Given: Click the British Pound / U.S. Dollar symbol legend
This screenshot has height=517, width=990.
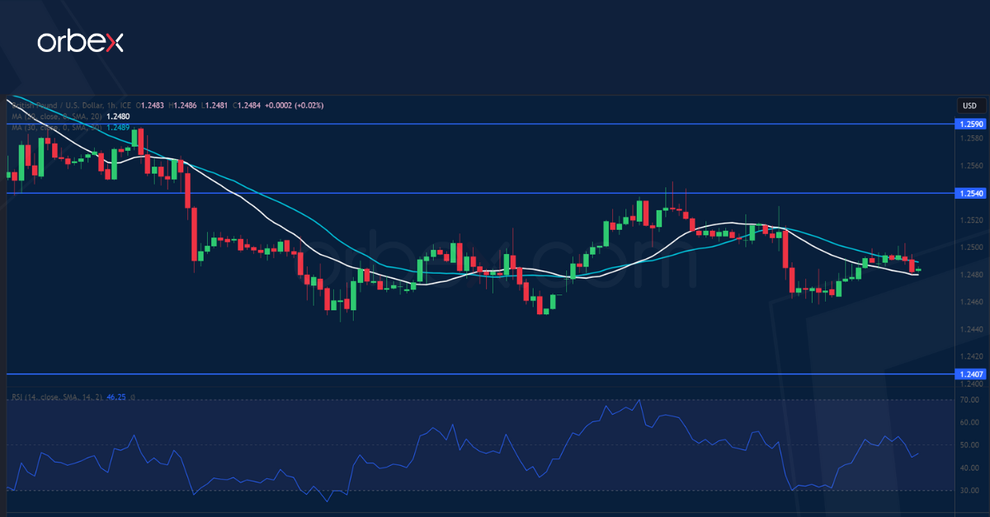Looking at the screenshot, I should coord(72,106).
